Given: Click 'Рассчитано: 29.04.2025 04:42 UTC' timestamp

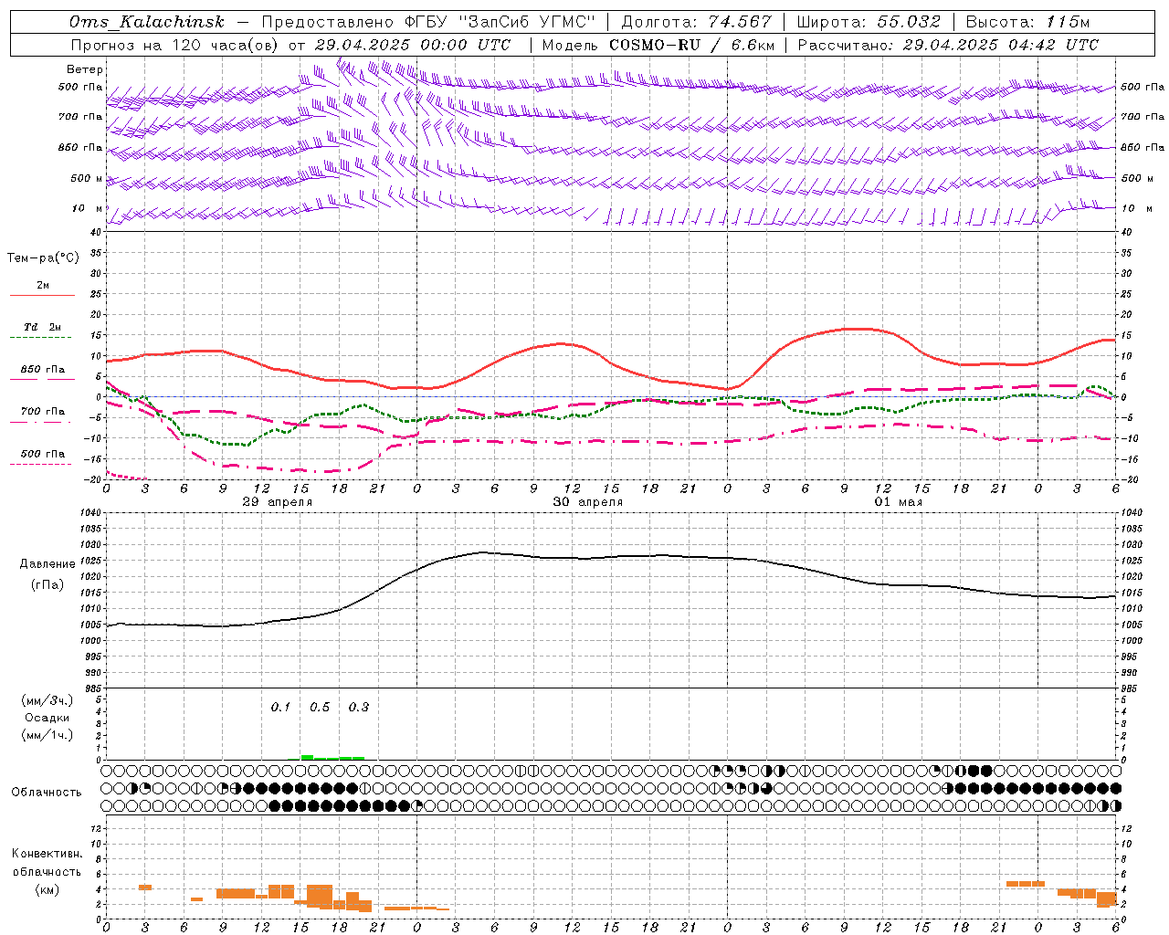Looking at the screenshot, I should point(948,45).
